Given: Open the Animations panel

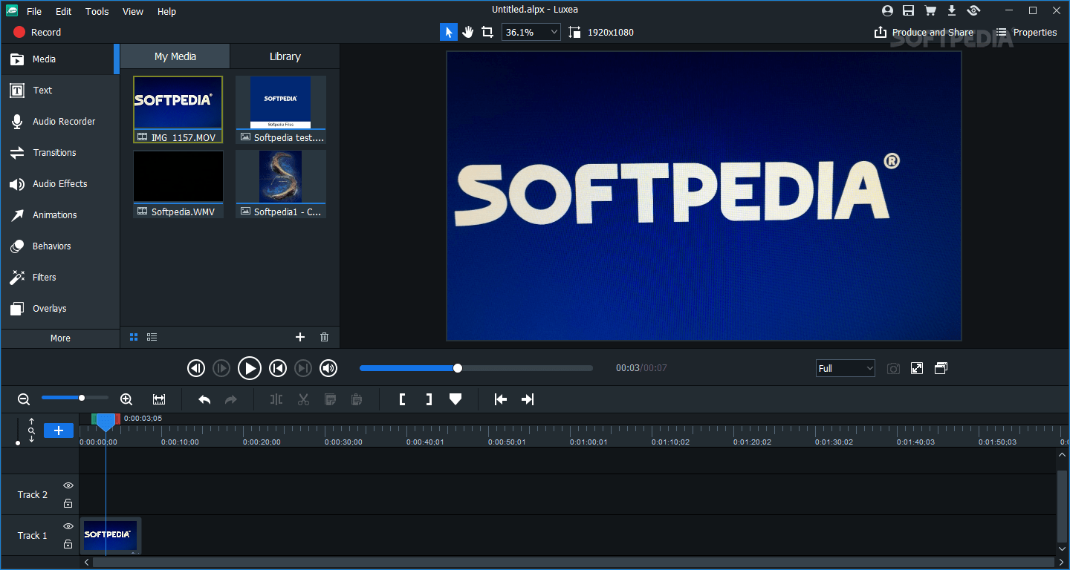Looking at the screenshot, I should point(59,214).
